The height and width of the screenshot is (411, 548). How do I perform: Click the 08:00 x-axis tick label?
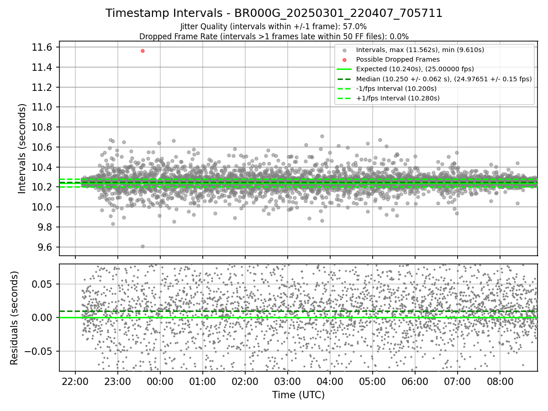(500, 381)
